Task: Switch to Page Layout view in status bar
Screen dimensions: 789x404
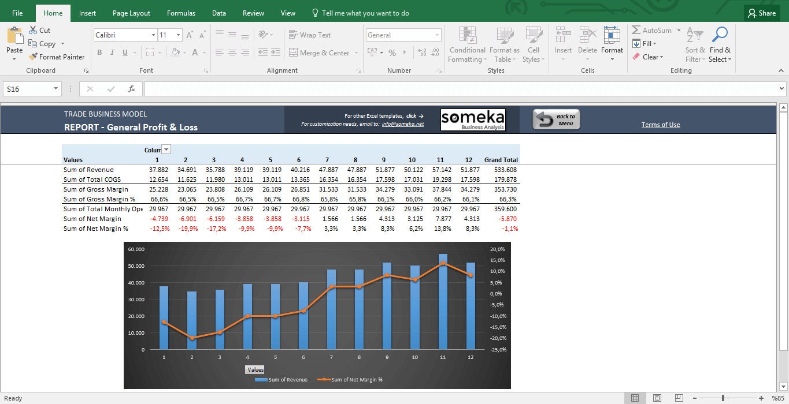Action: pyautogui.click(x=657, y=398)
